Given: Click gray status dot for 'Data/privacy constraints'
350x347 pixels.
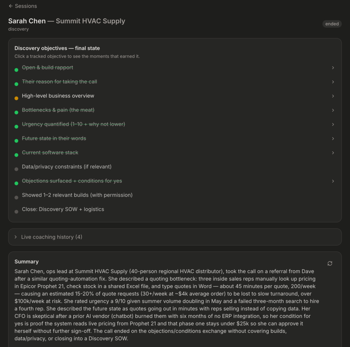Looking at the screenshot, I should pyautogui.click(x=16, y=169).
